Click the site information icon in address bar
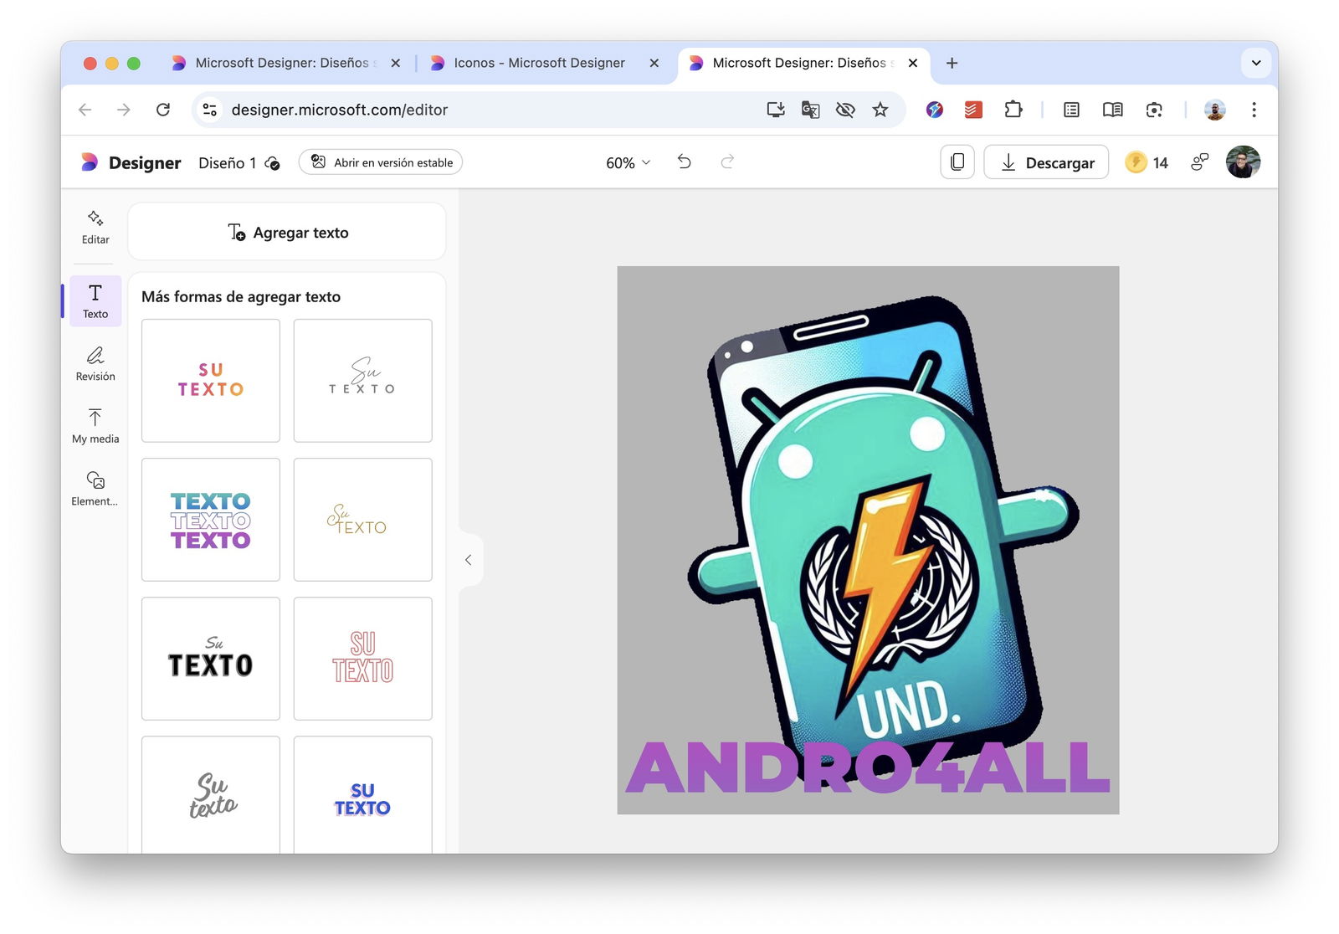Screen dimensions: 1339x934 pyautogui.click(x=210, y=110)
